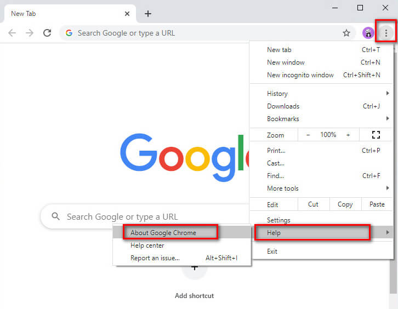398x309 pixels.
Task: Open a new tab with plus button
Action: click(x=148, y=14)
